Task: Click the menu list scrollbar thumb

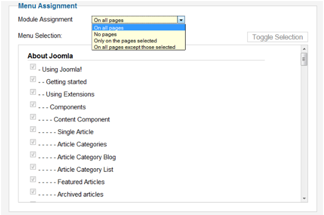Action: pos(304,59)
